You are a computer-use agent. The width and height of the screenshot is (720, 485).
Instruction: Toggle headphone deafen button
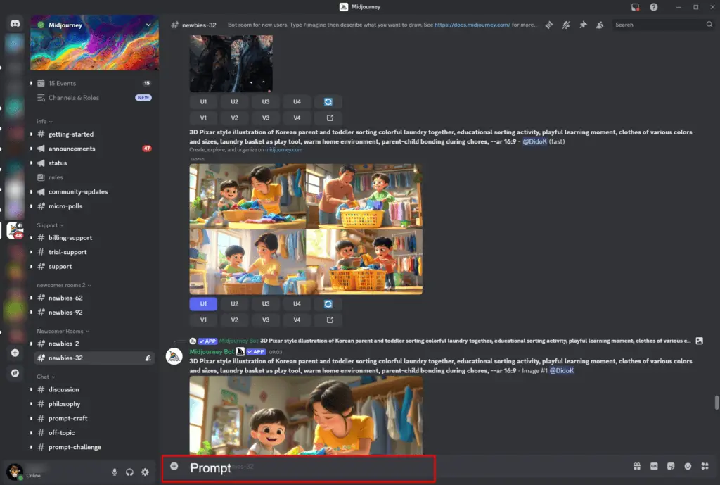pyautogui.click(x=129, y=472)
